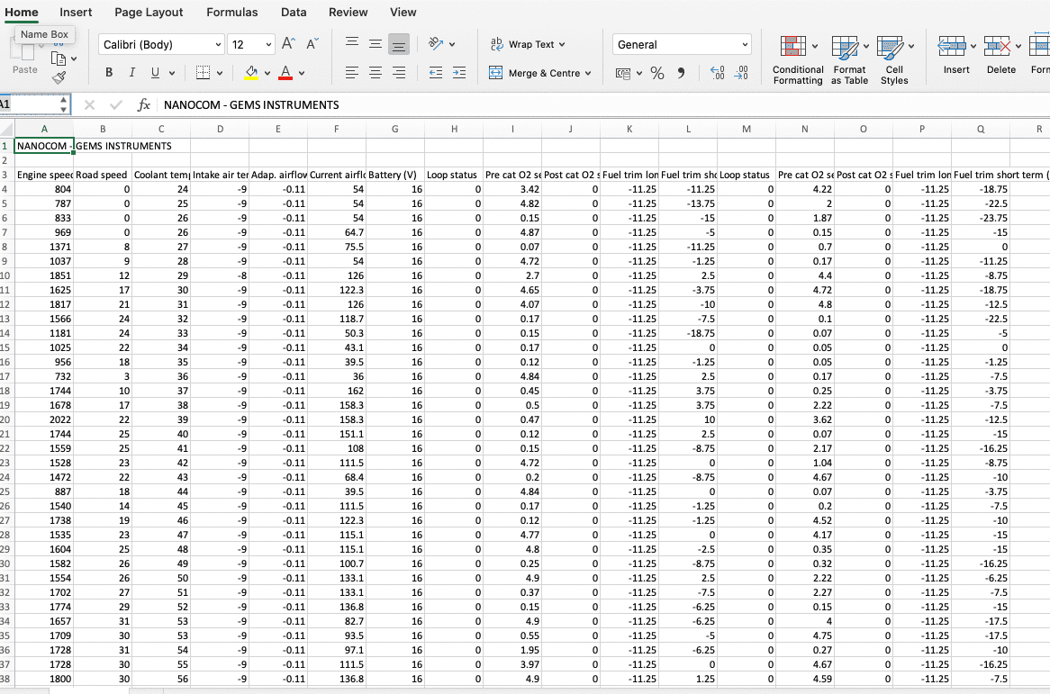Apply the red font colour
1050x694 pixels.
(x=285, y=73)
